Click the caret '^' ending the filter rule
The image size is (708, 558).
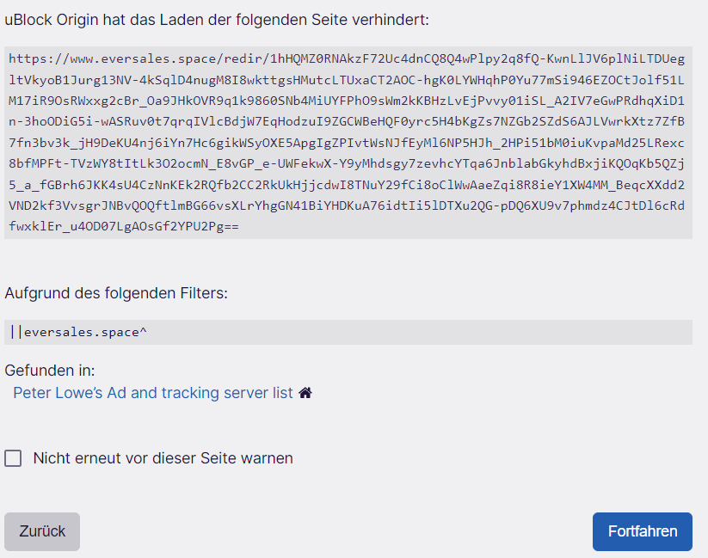click(143, 332)
